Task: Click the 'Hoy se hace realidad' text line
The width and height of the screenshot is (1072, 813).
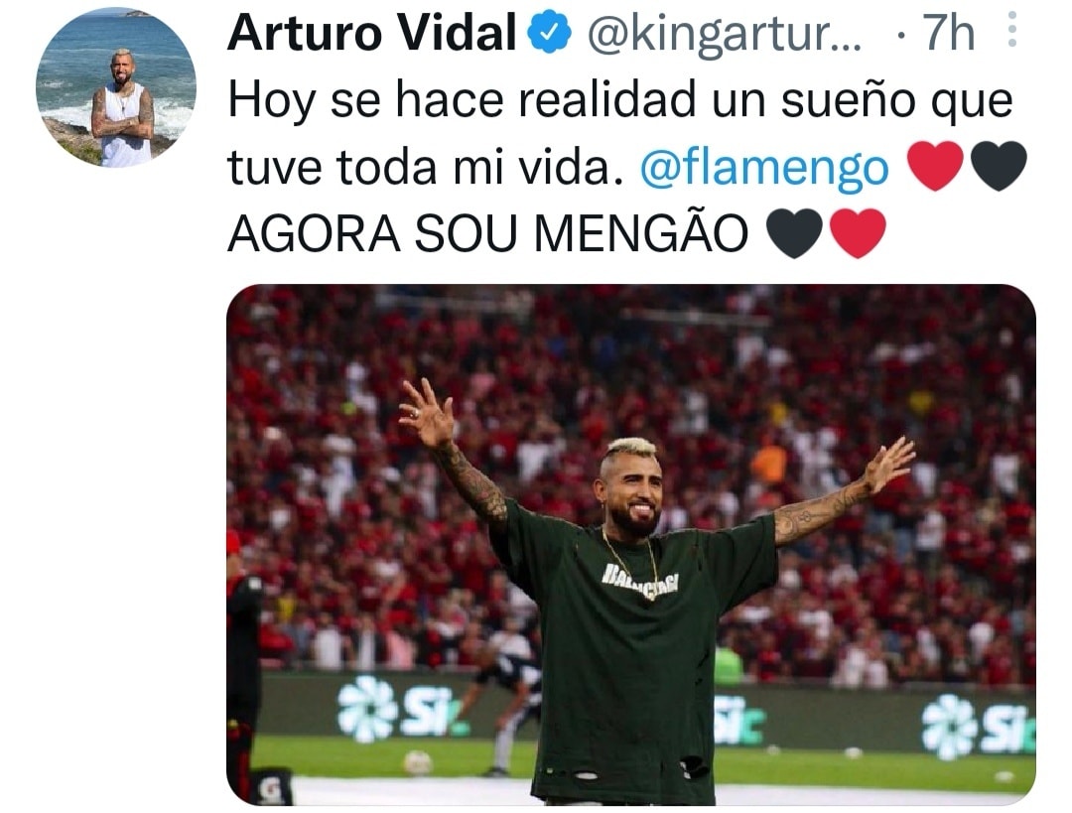Action: pyautogui.click(x=620, y=100)
